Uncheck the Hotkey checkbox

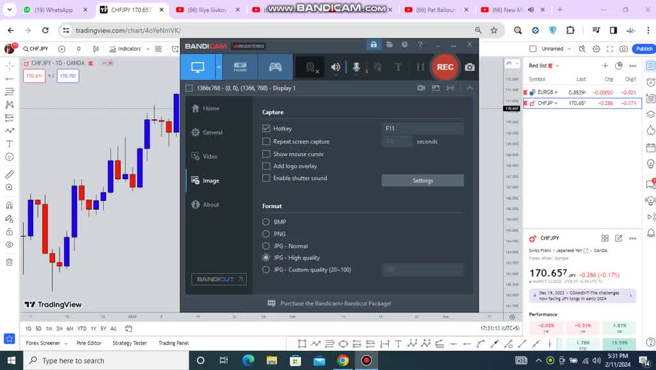pos(266,129)
